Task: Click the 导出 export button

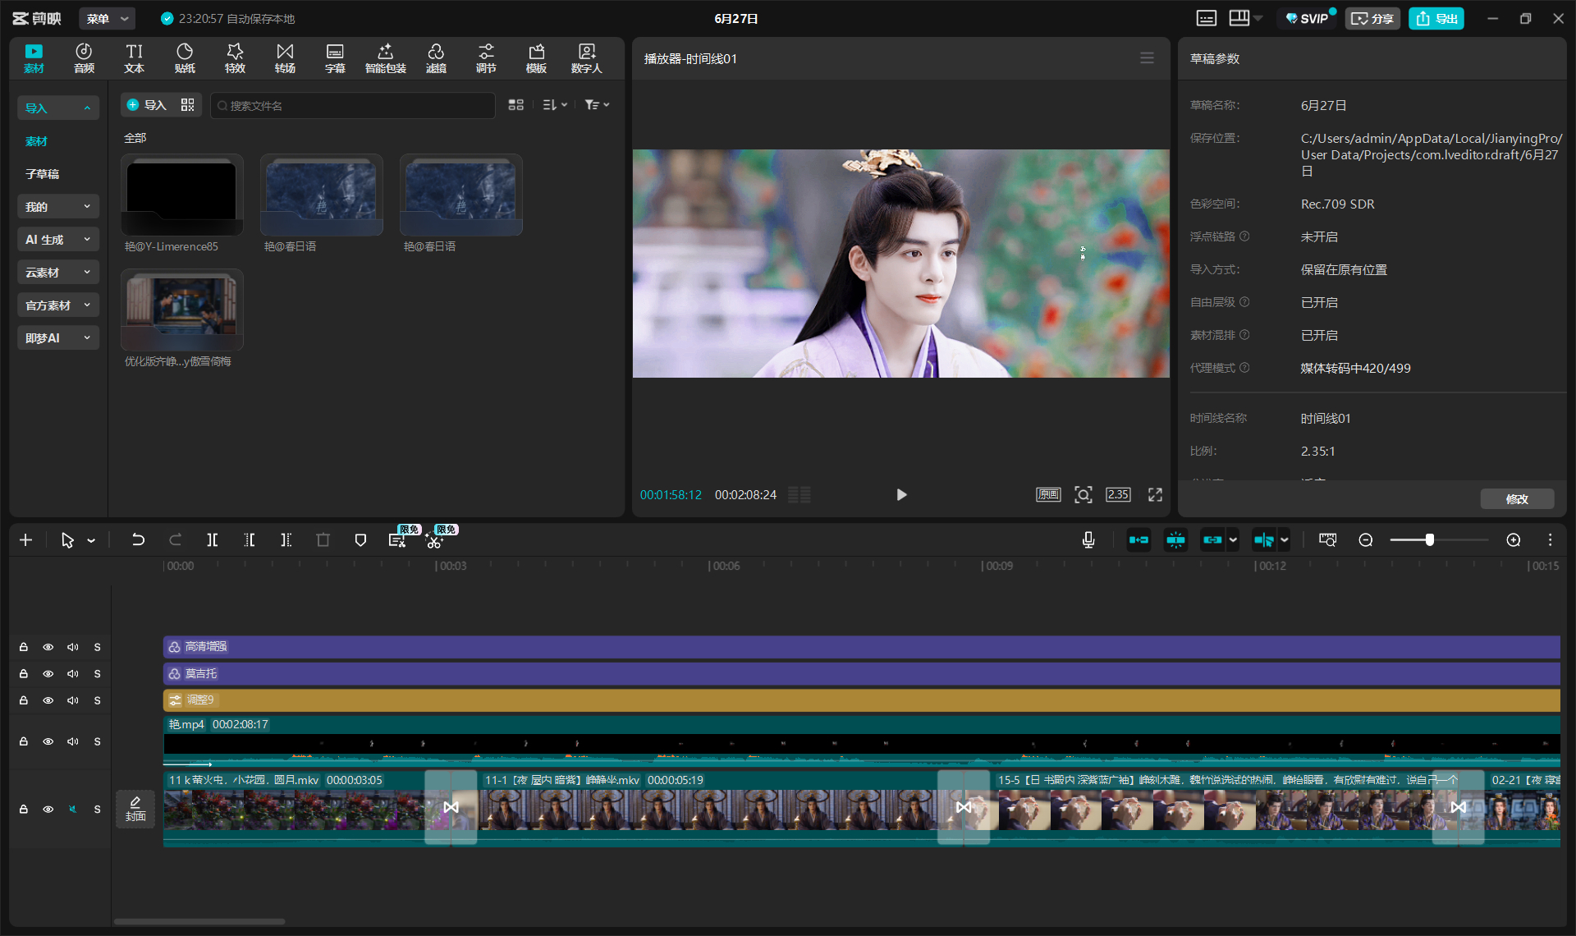Action: tap(1436, 18)
